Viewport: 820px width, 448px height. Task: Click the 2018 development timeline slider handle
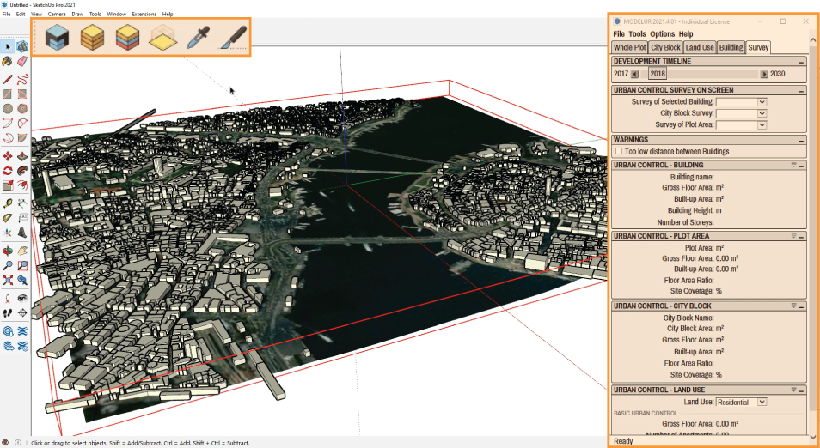tap(658, 74)
